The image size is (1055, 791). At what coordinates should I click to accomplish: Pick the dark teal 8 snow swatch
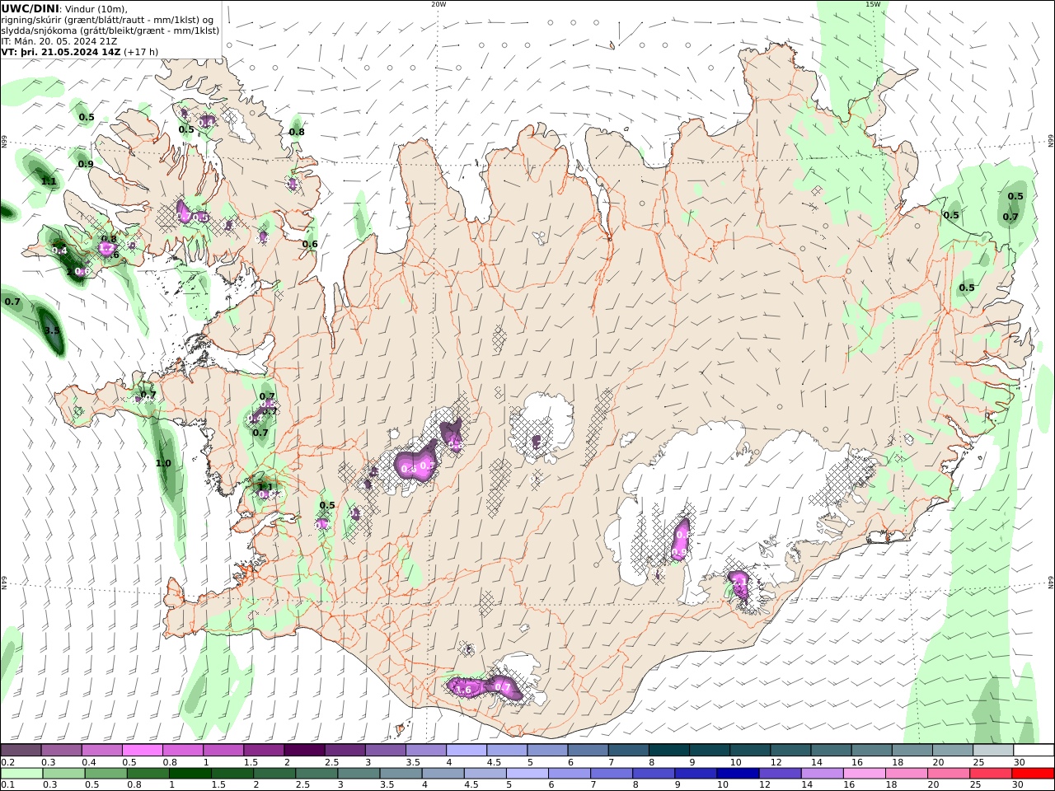point(668,751)
